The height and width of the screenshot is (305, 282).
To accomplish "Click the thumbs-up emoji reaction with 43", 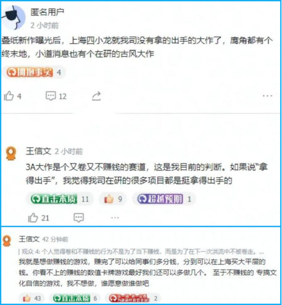I will click(32, 298).
